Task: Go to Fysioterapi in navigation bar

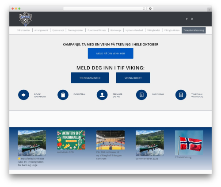Action: 58,30
